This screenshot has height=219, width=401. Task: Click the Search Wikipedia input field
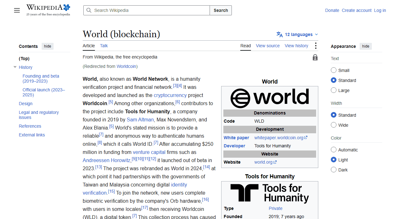tap(147, 10)
